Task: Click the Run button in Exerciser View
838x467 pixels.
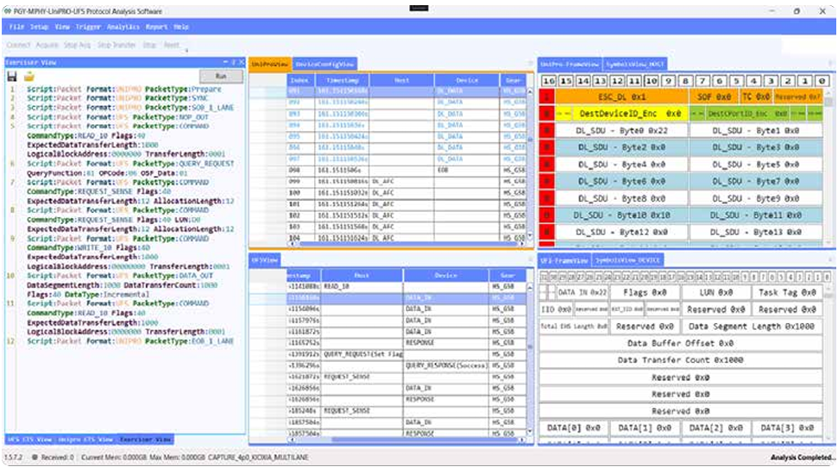Action: tap(221, 77)
